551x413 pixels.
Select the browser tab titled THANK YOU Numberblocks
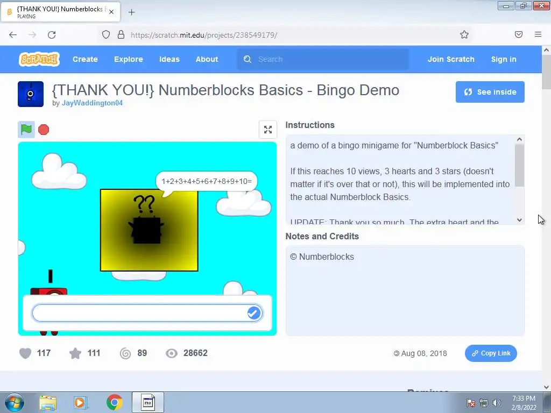click(60, 12)
